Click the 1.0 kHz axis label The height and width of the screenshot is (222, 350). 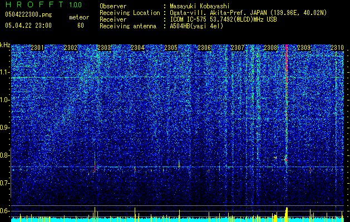tap(5, 100)
